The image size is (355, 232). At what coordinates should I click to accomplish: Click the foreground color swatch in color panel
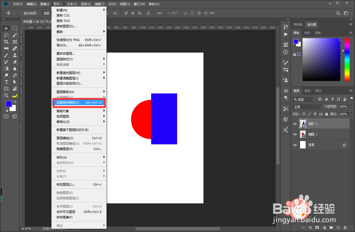pyautogui.click(x=296, y=42)
